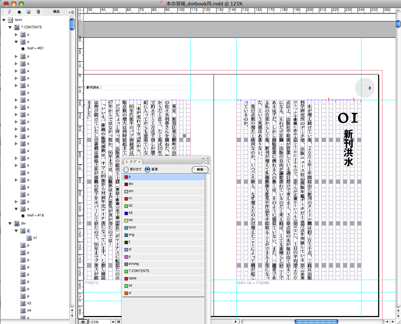Collapse the T-CONTENTS node

10,27
